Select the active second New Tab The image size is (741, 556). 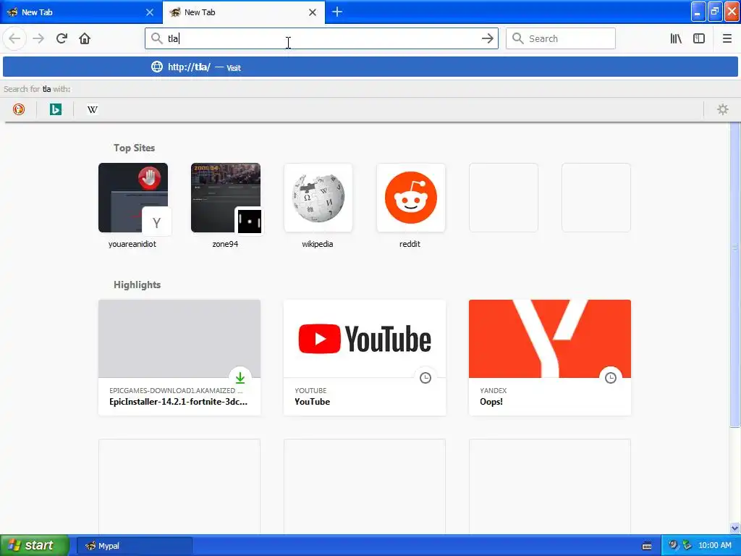coord(243,12)
